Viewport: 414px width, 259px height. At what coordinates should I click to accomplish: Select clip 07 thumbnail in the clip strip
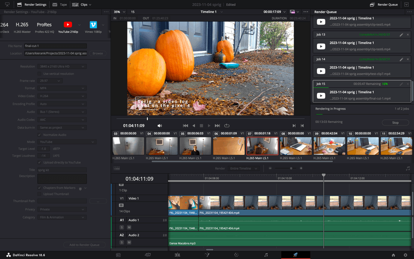coord(262,146)
